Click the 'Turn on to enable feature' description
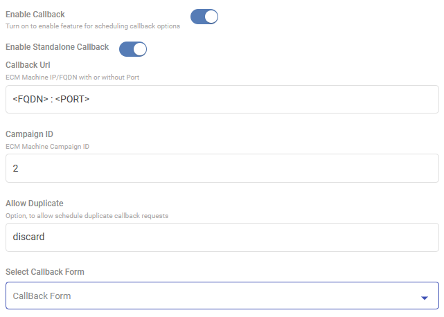 coord(93,26)
